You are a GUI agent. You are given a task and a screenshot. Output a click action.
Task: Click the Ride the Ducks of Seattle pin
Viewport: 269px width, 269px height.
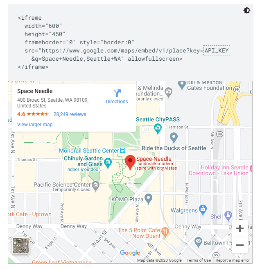pyautogui.click(x=174, y=138)
